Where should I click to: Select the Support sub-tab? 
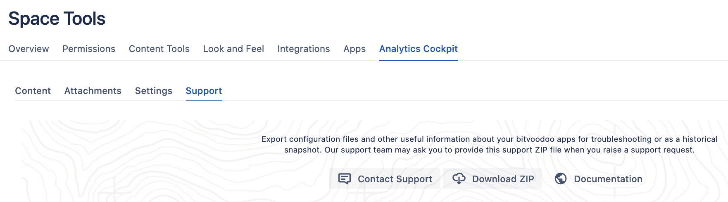coord(204,91)
